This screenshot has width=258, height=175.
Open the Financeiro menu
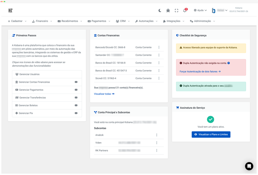(42, 21)
